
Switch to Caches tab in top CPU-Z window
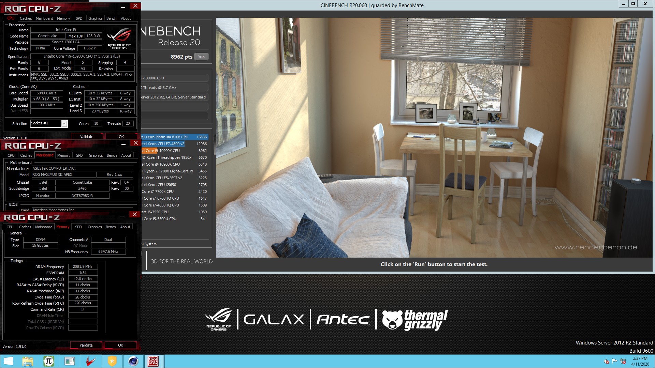26,18
